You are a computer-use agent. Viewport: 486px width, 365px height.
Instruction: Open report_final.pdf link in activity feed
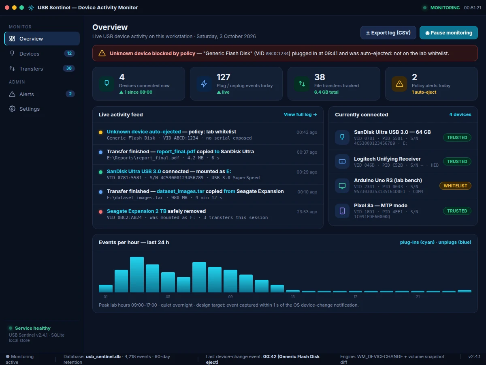176,152
